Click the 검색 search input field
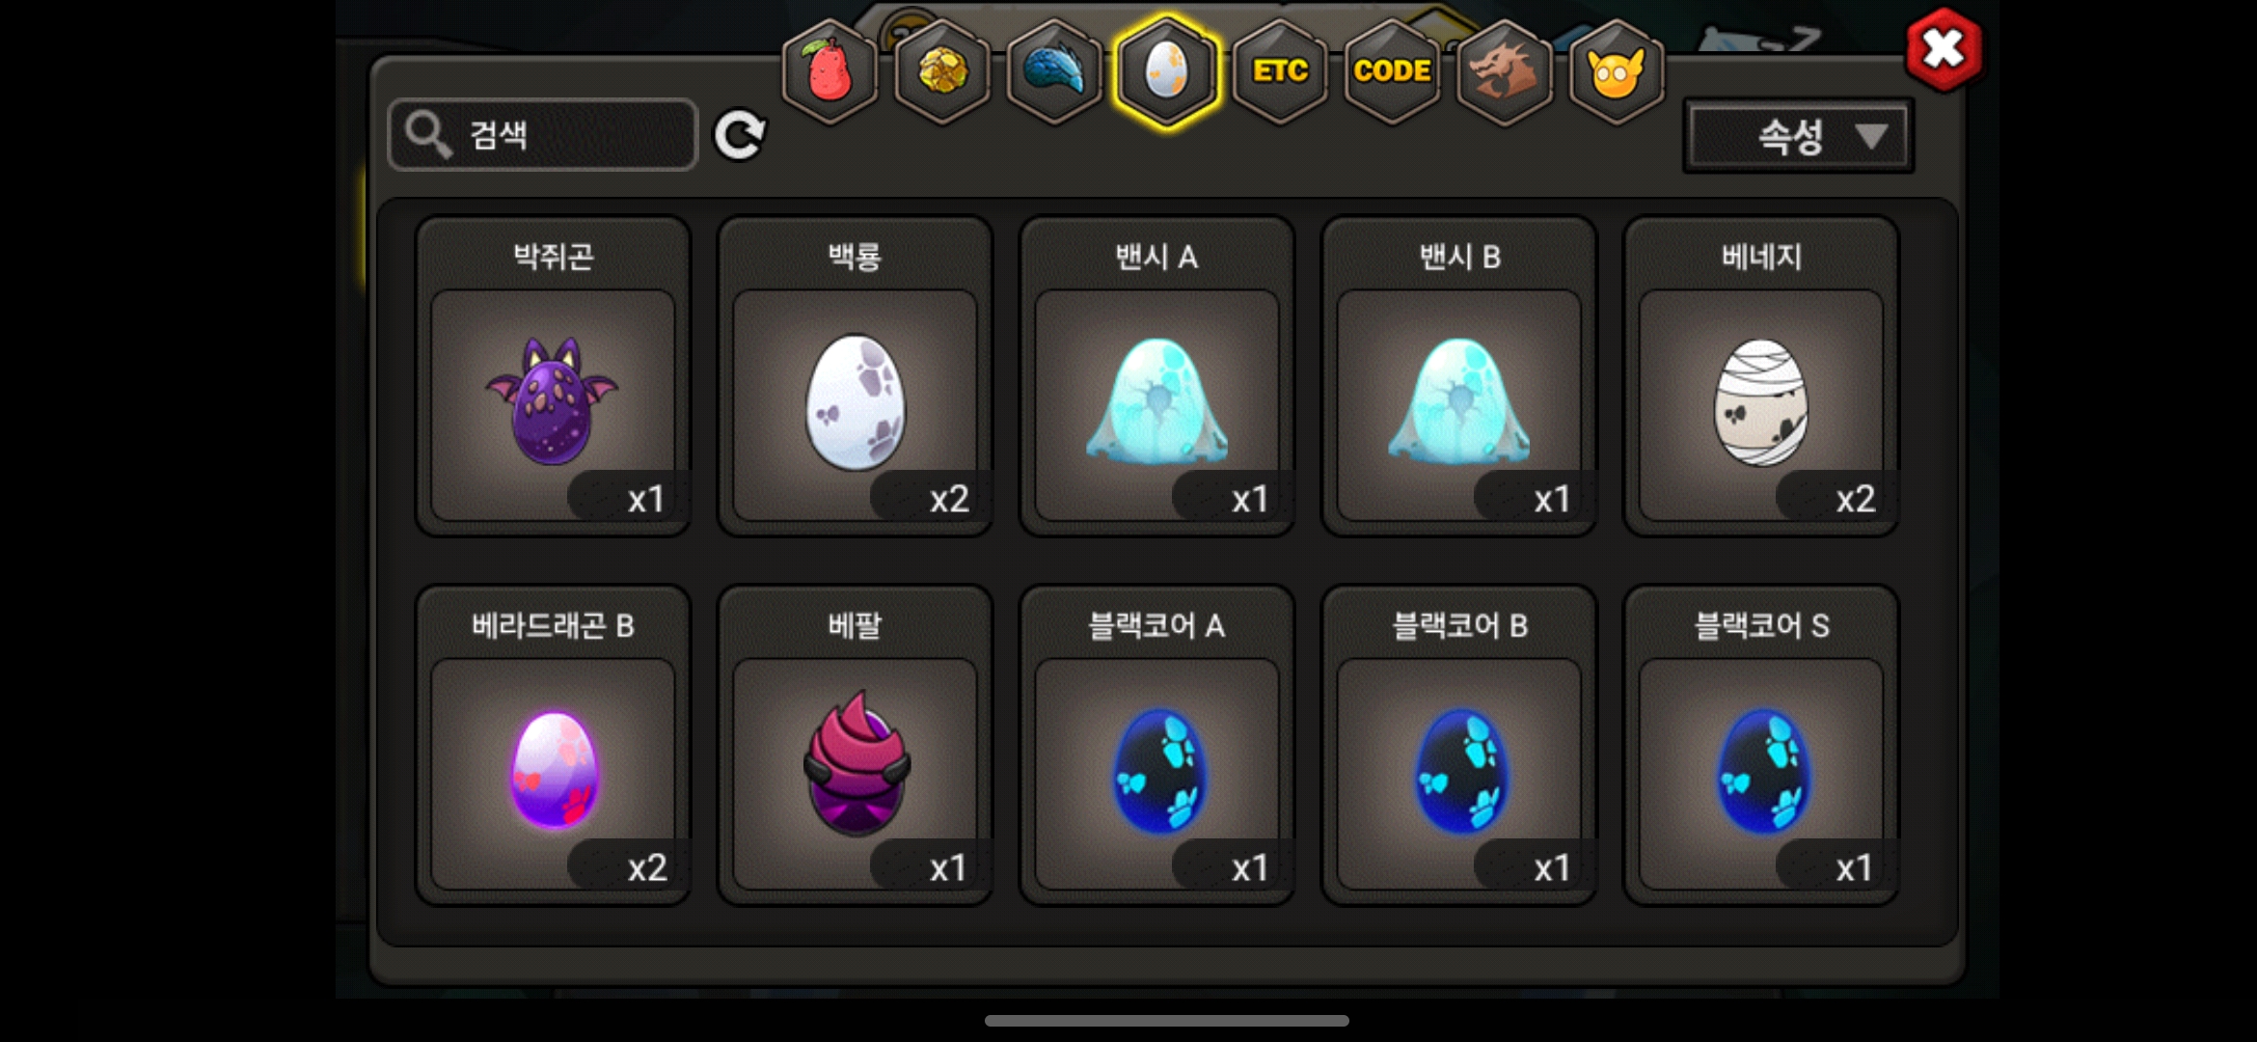This screenshot has width=2257, height=1042. point(542,134)
